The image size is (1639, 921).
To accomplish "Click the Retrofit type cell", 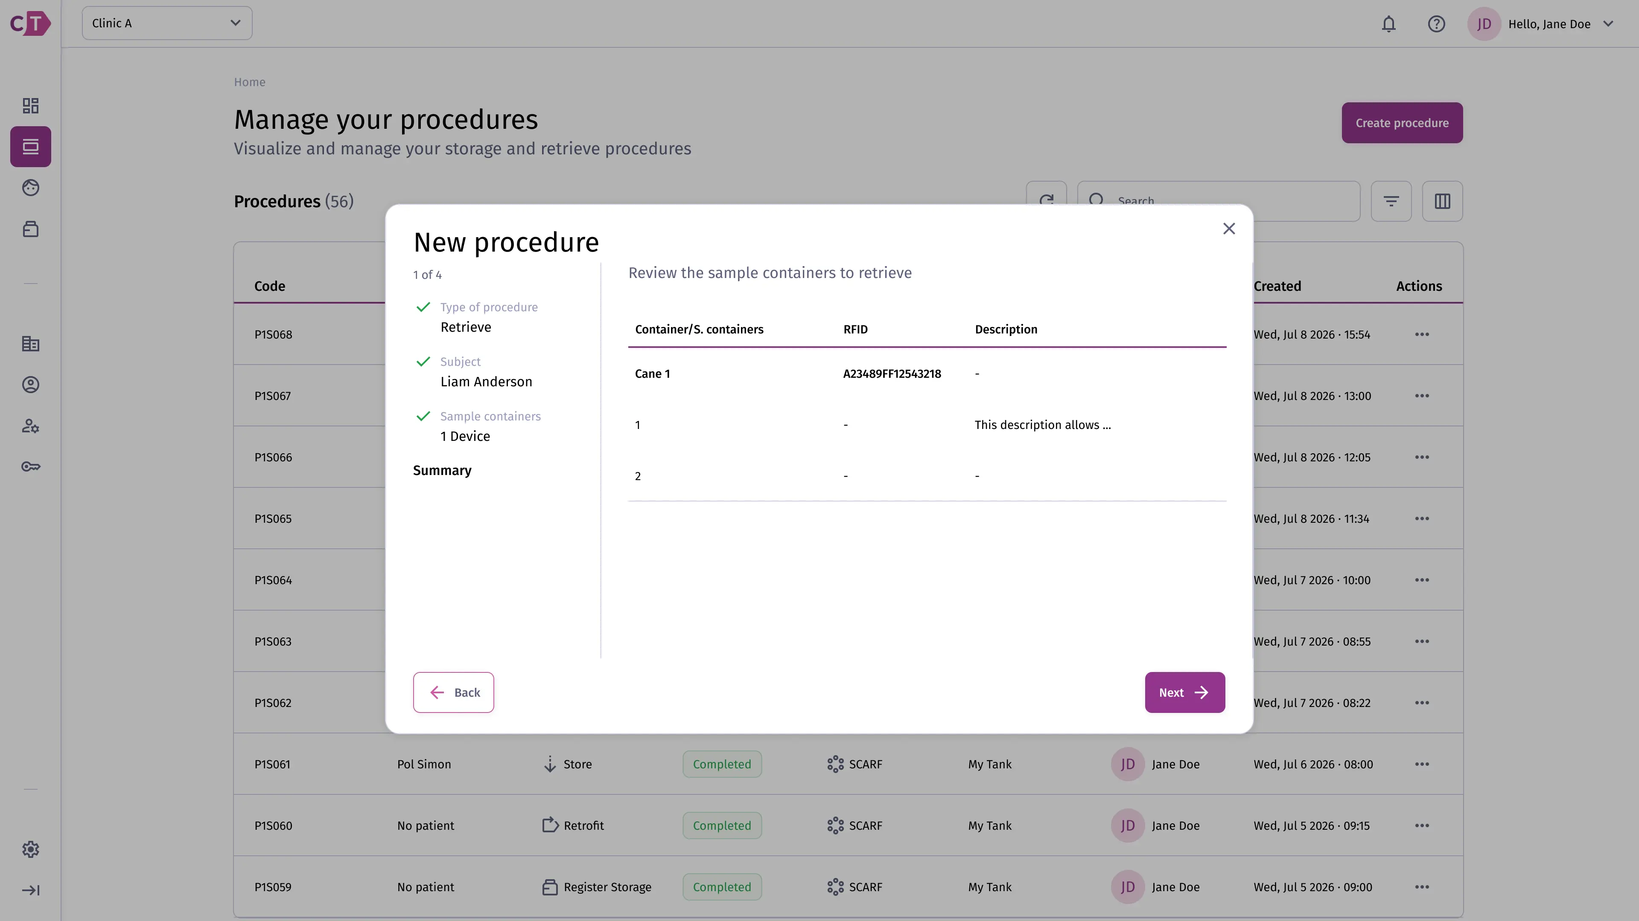I will point(573,825).
